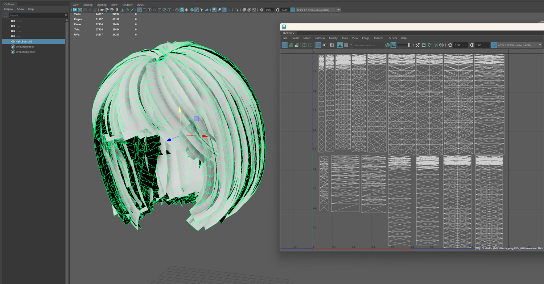Select the camera icon in viewport toolbar

pyautogui.click(x=102, y=10)
